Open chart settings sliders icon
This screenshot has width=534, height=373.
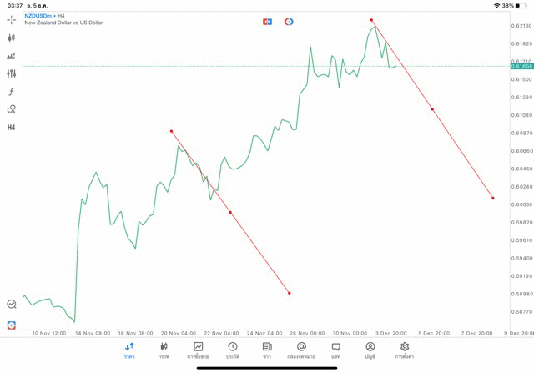point(11,73)
